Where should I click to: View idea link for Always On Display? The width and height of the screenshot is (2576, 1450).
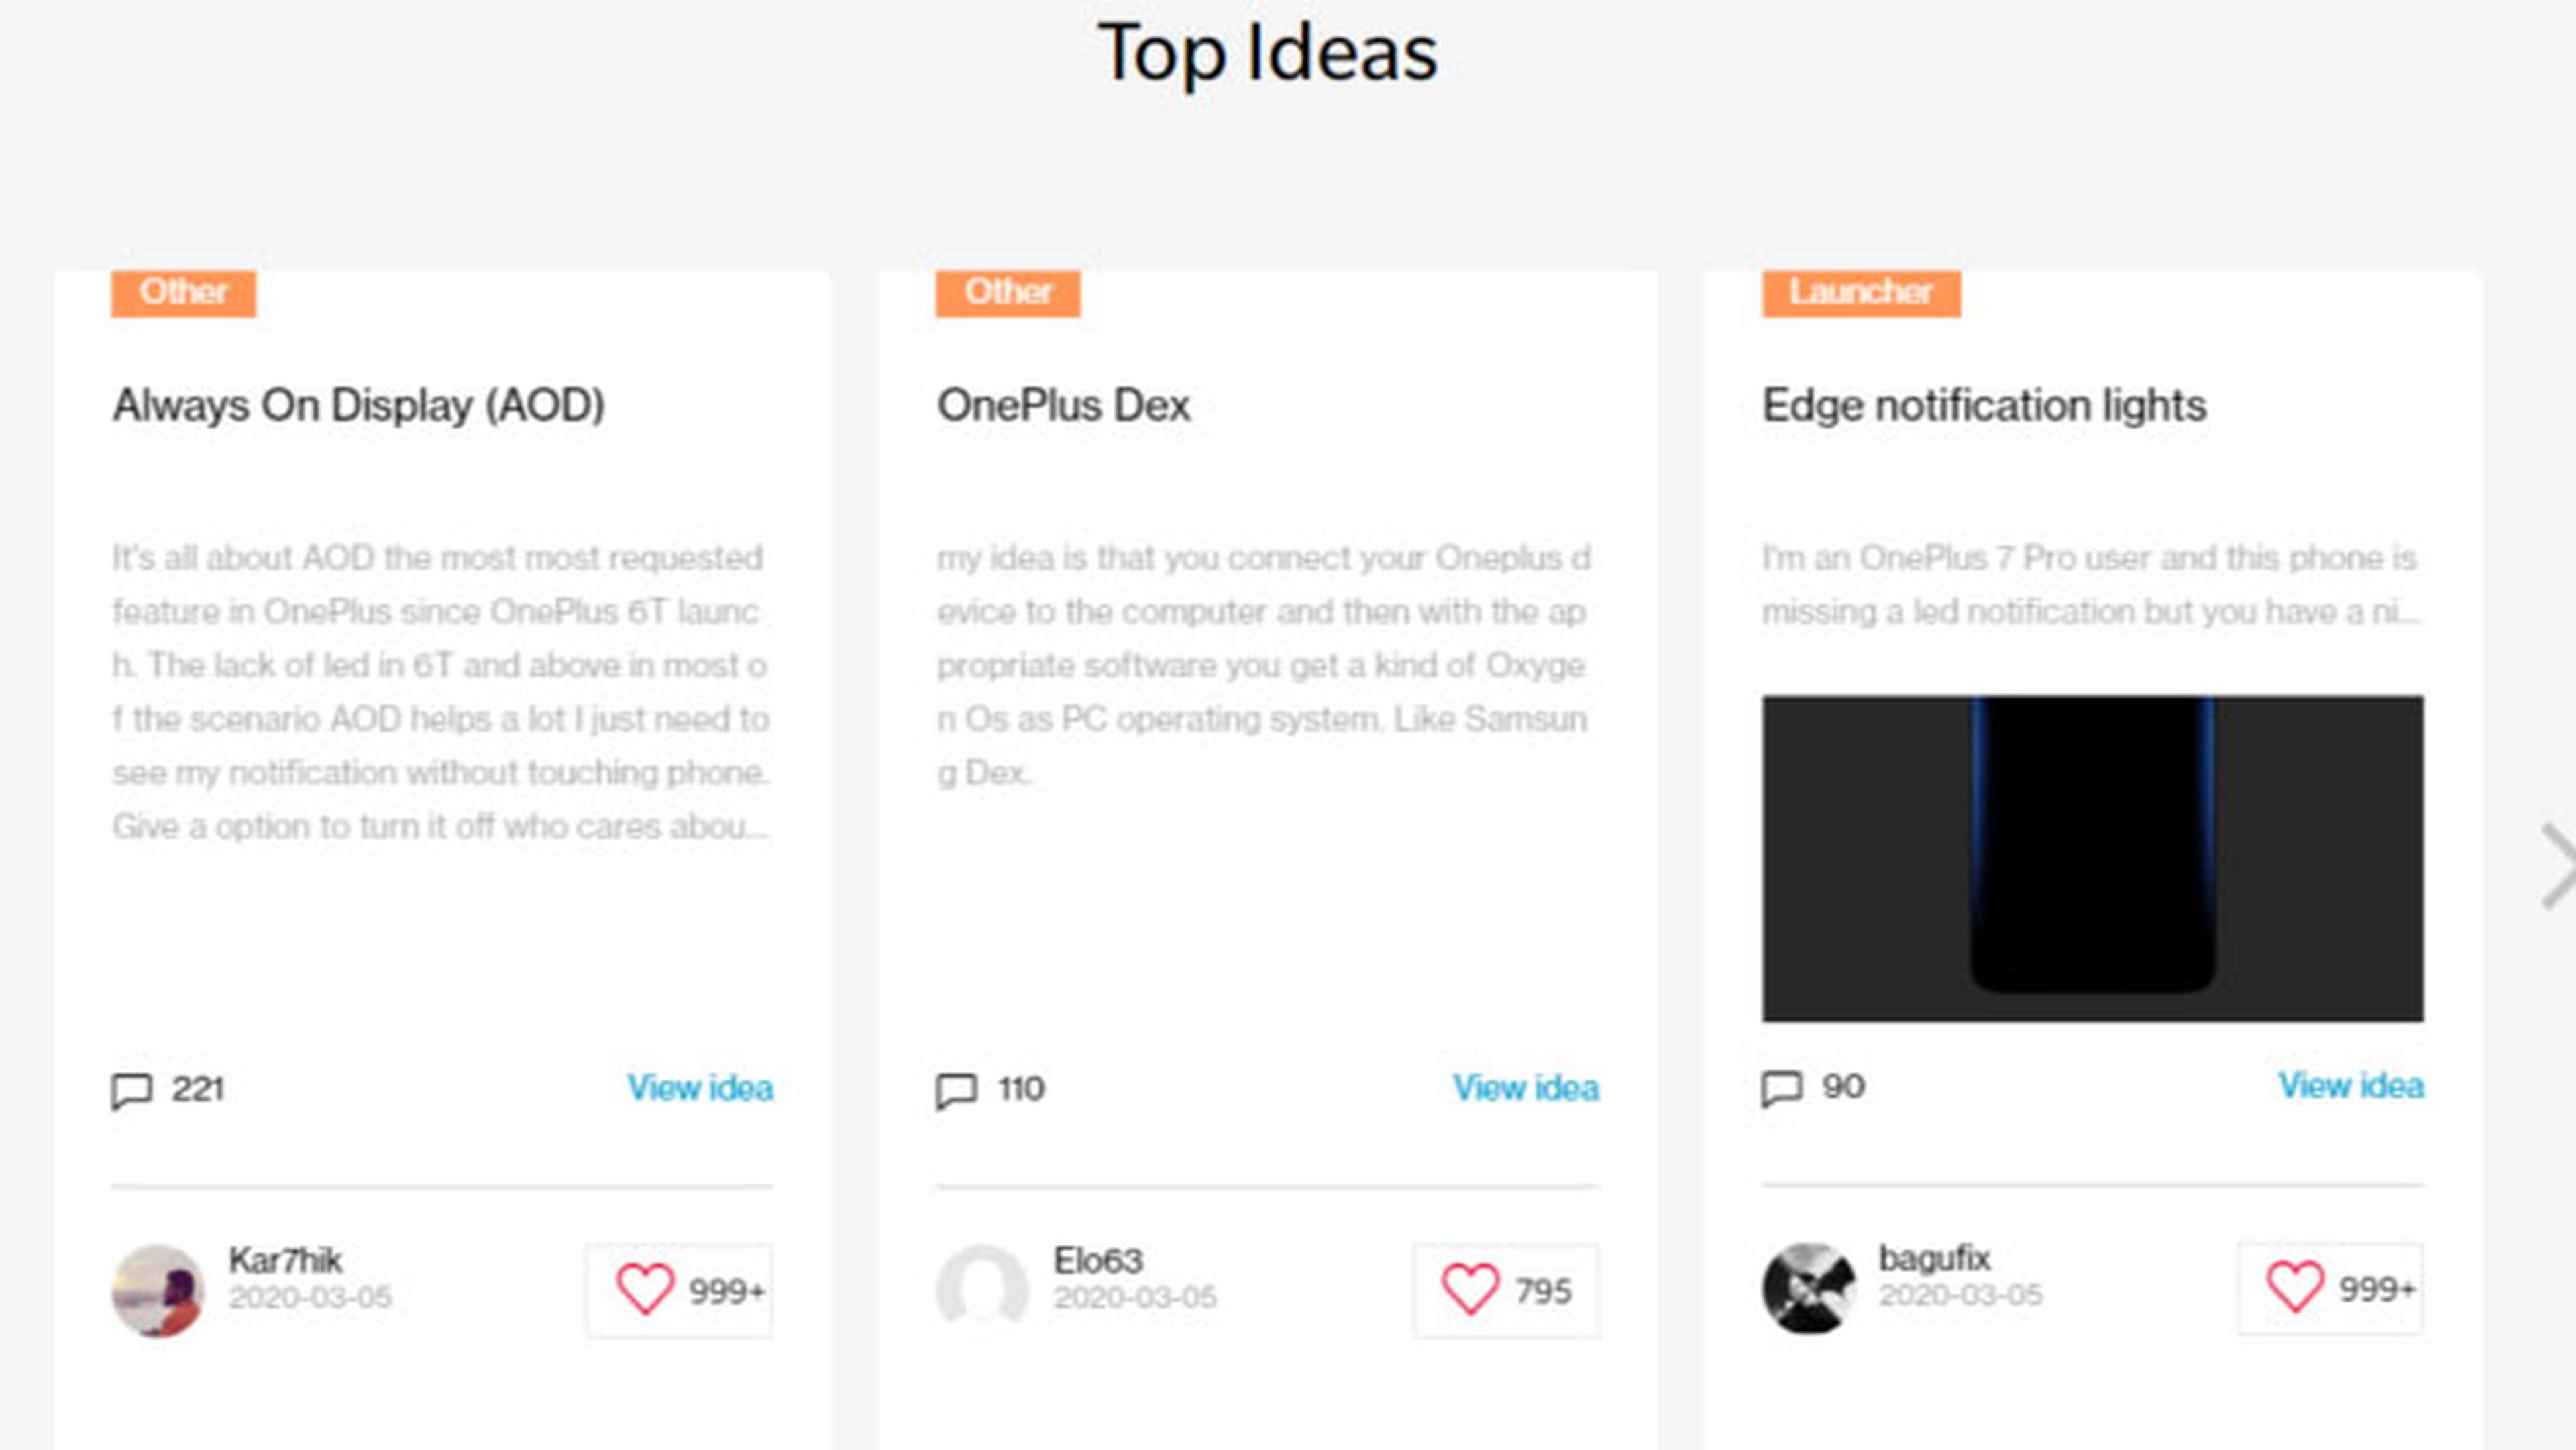(700, 1088)
